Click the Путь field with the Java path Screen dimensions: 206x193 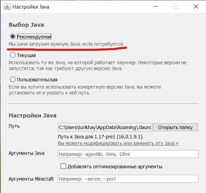click(x=105, y=127)
